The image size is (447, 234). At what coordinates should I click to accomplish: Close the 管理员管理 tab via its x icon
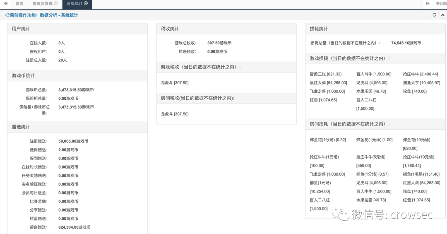[x=55, y=3]
